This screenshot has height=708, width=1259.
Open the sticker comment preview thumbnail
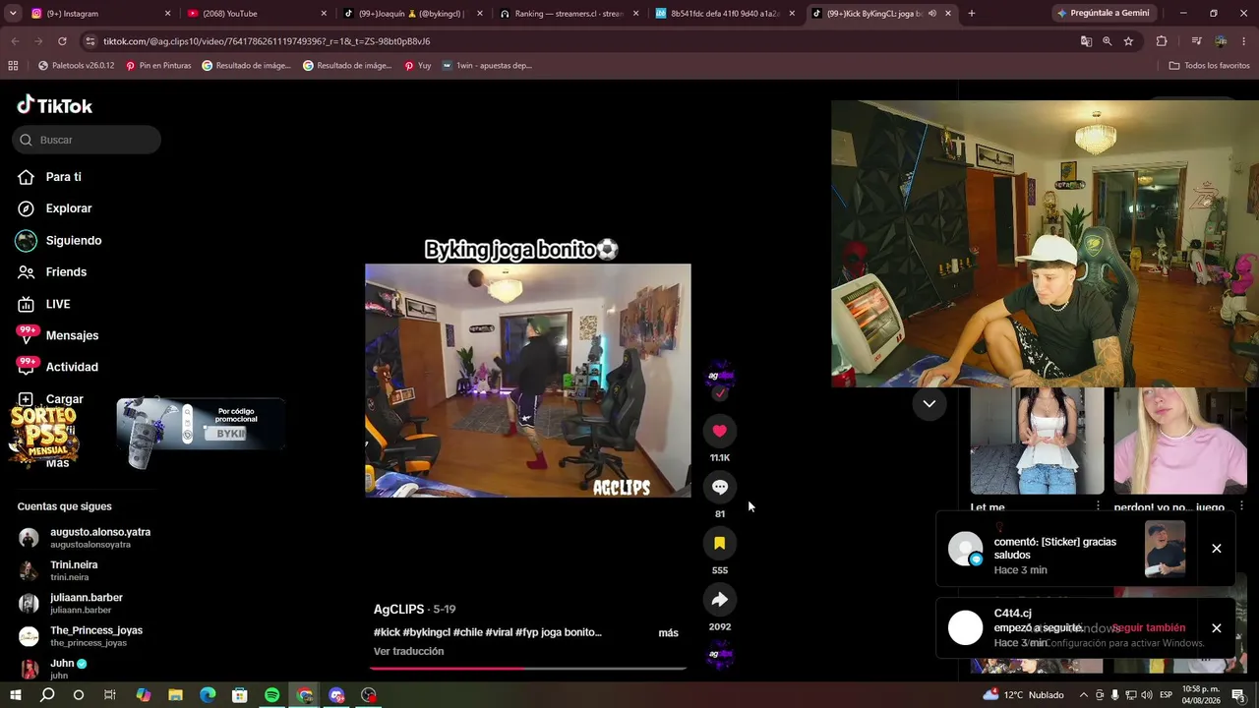pos(1165,549)
